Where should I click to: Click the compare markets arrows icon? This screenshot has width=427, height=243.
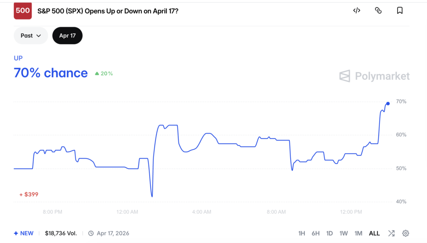391,233
